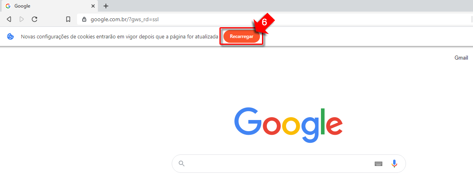Click the cookie settings notification message
Viewport: 473px width, 182px height.
click(x=120, y=37)
